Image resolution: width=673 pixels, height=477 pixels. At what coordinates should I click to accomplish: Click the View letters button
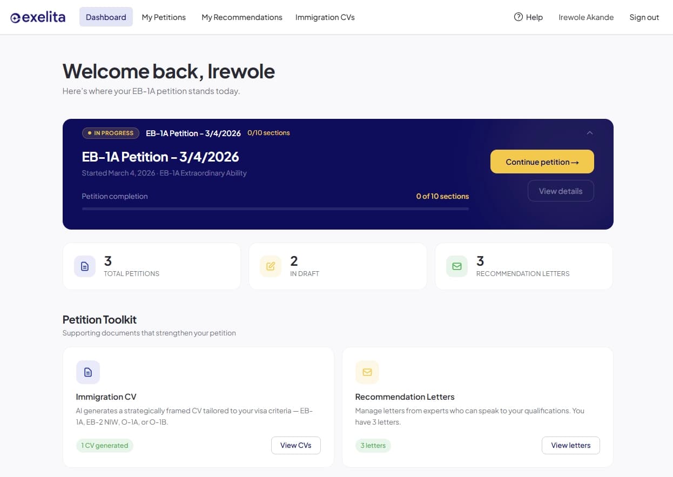(x=570, y=445)
